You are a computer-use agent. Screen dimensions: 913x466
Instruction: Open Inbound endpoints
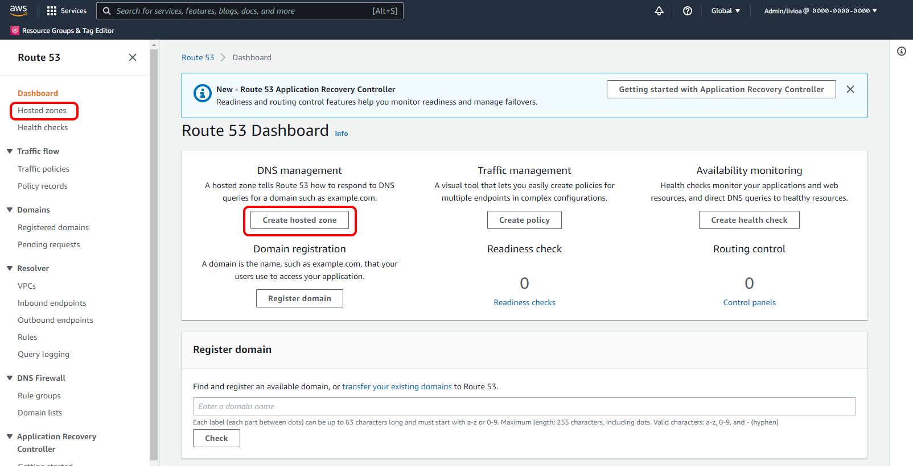52,303
